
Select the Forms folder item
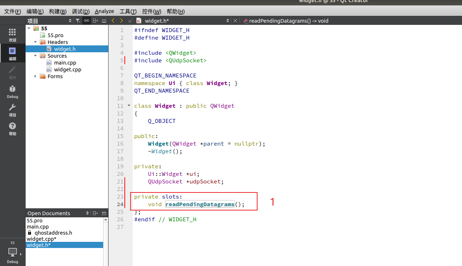[x=55, y=76]
